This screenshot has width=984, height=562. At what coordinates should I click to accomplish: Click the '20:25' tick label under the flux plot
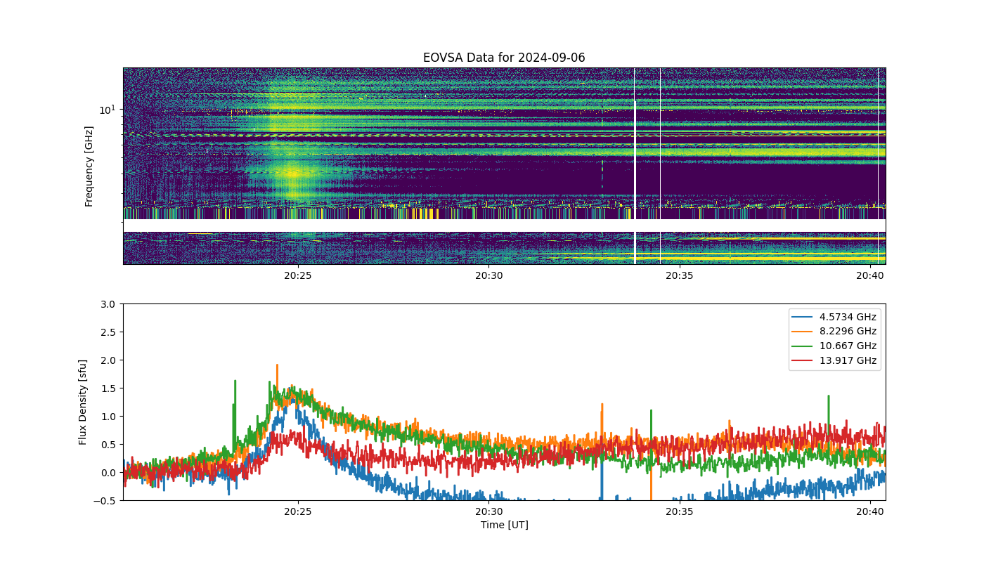click(297, 511)
